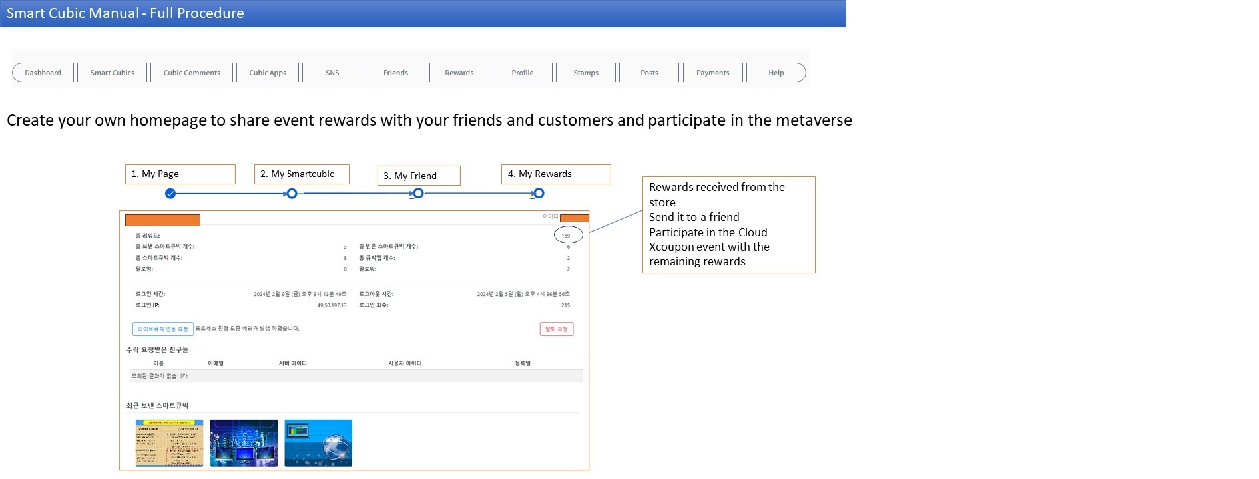
Task: Click the My Rewards step circle
Action: pos(539,194)
